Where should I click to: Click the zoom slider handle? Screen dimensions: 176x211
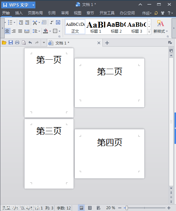(x=127, y=208)
